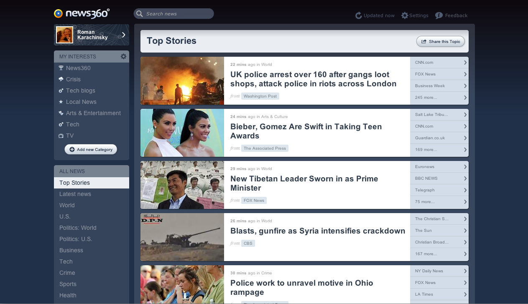Click the News360 trophy icon
The image size is (528, 304).
[x=61, y=68]
